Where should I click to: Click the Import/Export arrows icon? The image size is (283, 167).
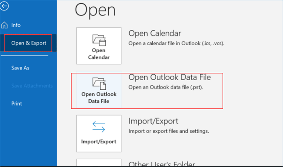pyautogui.click(x=99, y=127)
